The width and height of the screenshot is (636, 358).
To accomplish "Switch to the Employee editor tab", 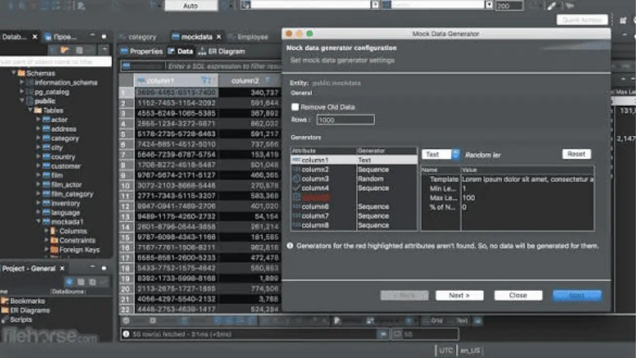I will pos(248,37).
